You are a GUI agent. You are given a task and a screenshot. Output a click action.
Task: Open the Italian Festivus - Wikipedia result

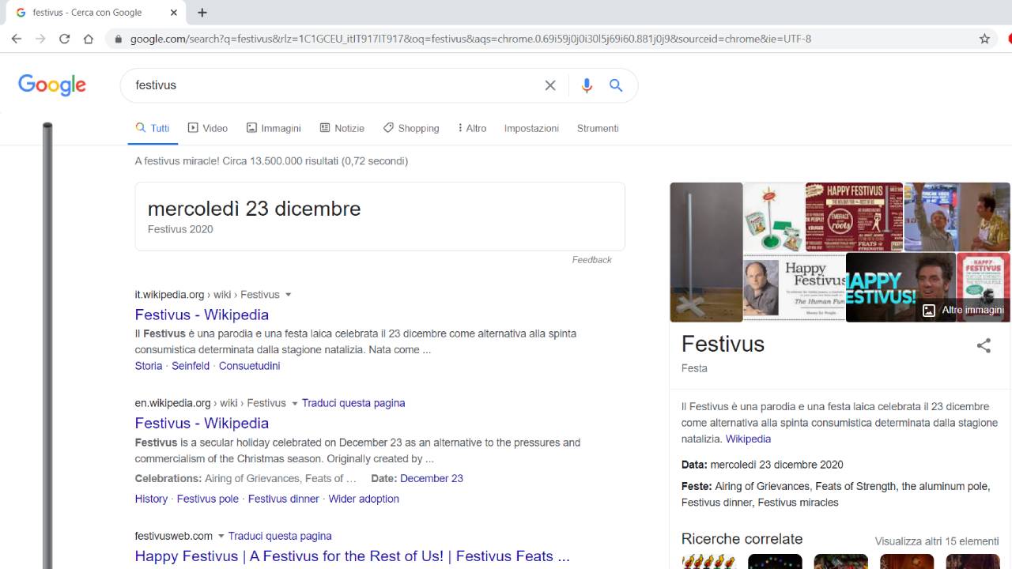202,315
